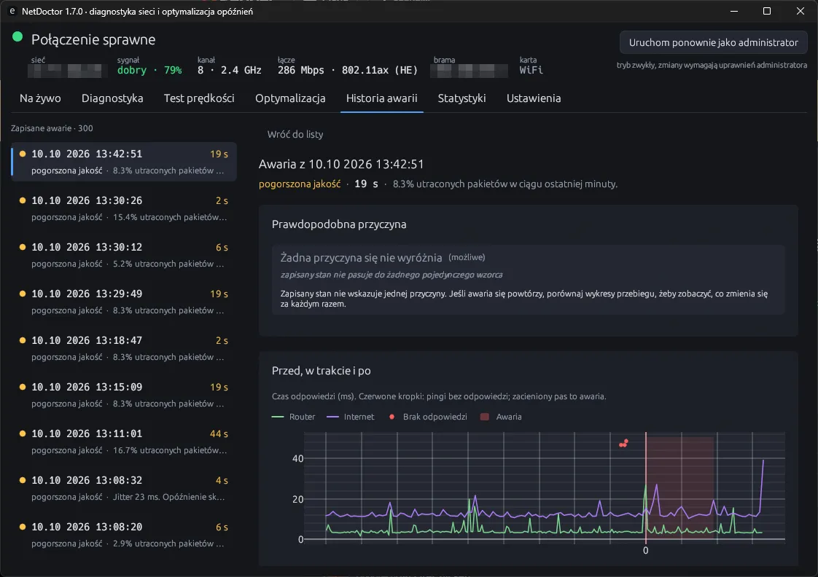This screenshot has width=818, height=577.
Task: Click the NetDoctor app icon in title bar
Action: [12, 11]
